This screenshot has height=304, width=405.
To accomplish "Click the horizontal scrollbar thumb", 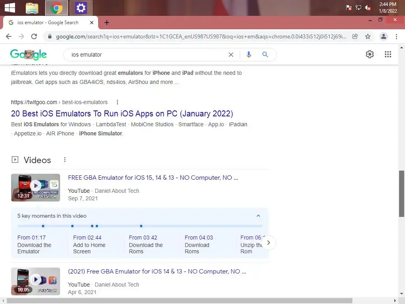I will (180, 301).
